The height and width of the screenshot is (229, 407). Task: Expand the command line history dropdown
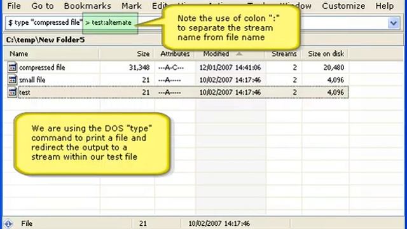pos(394,23)
